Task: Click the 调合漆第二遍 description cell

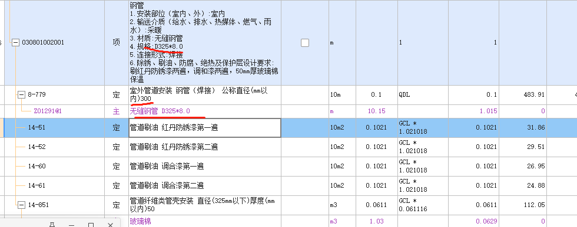Action: (x=205, y=186)
